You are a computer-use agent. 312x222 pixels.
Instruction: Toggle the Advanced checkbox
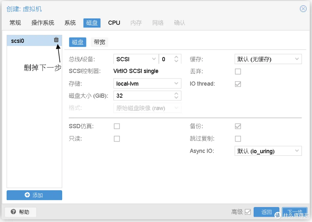248,212
